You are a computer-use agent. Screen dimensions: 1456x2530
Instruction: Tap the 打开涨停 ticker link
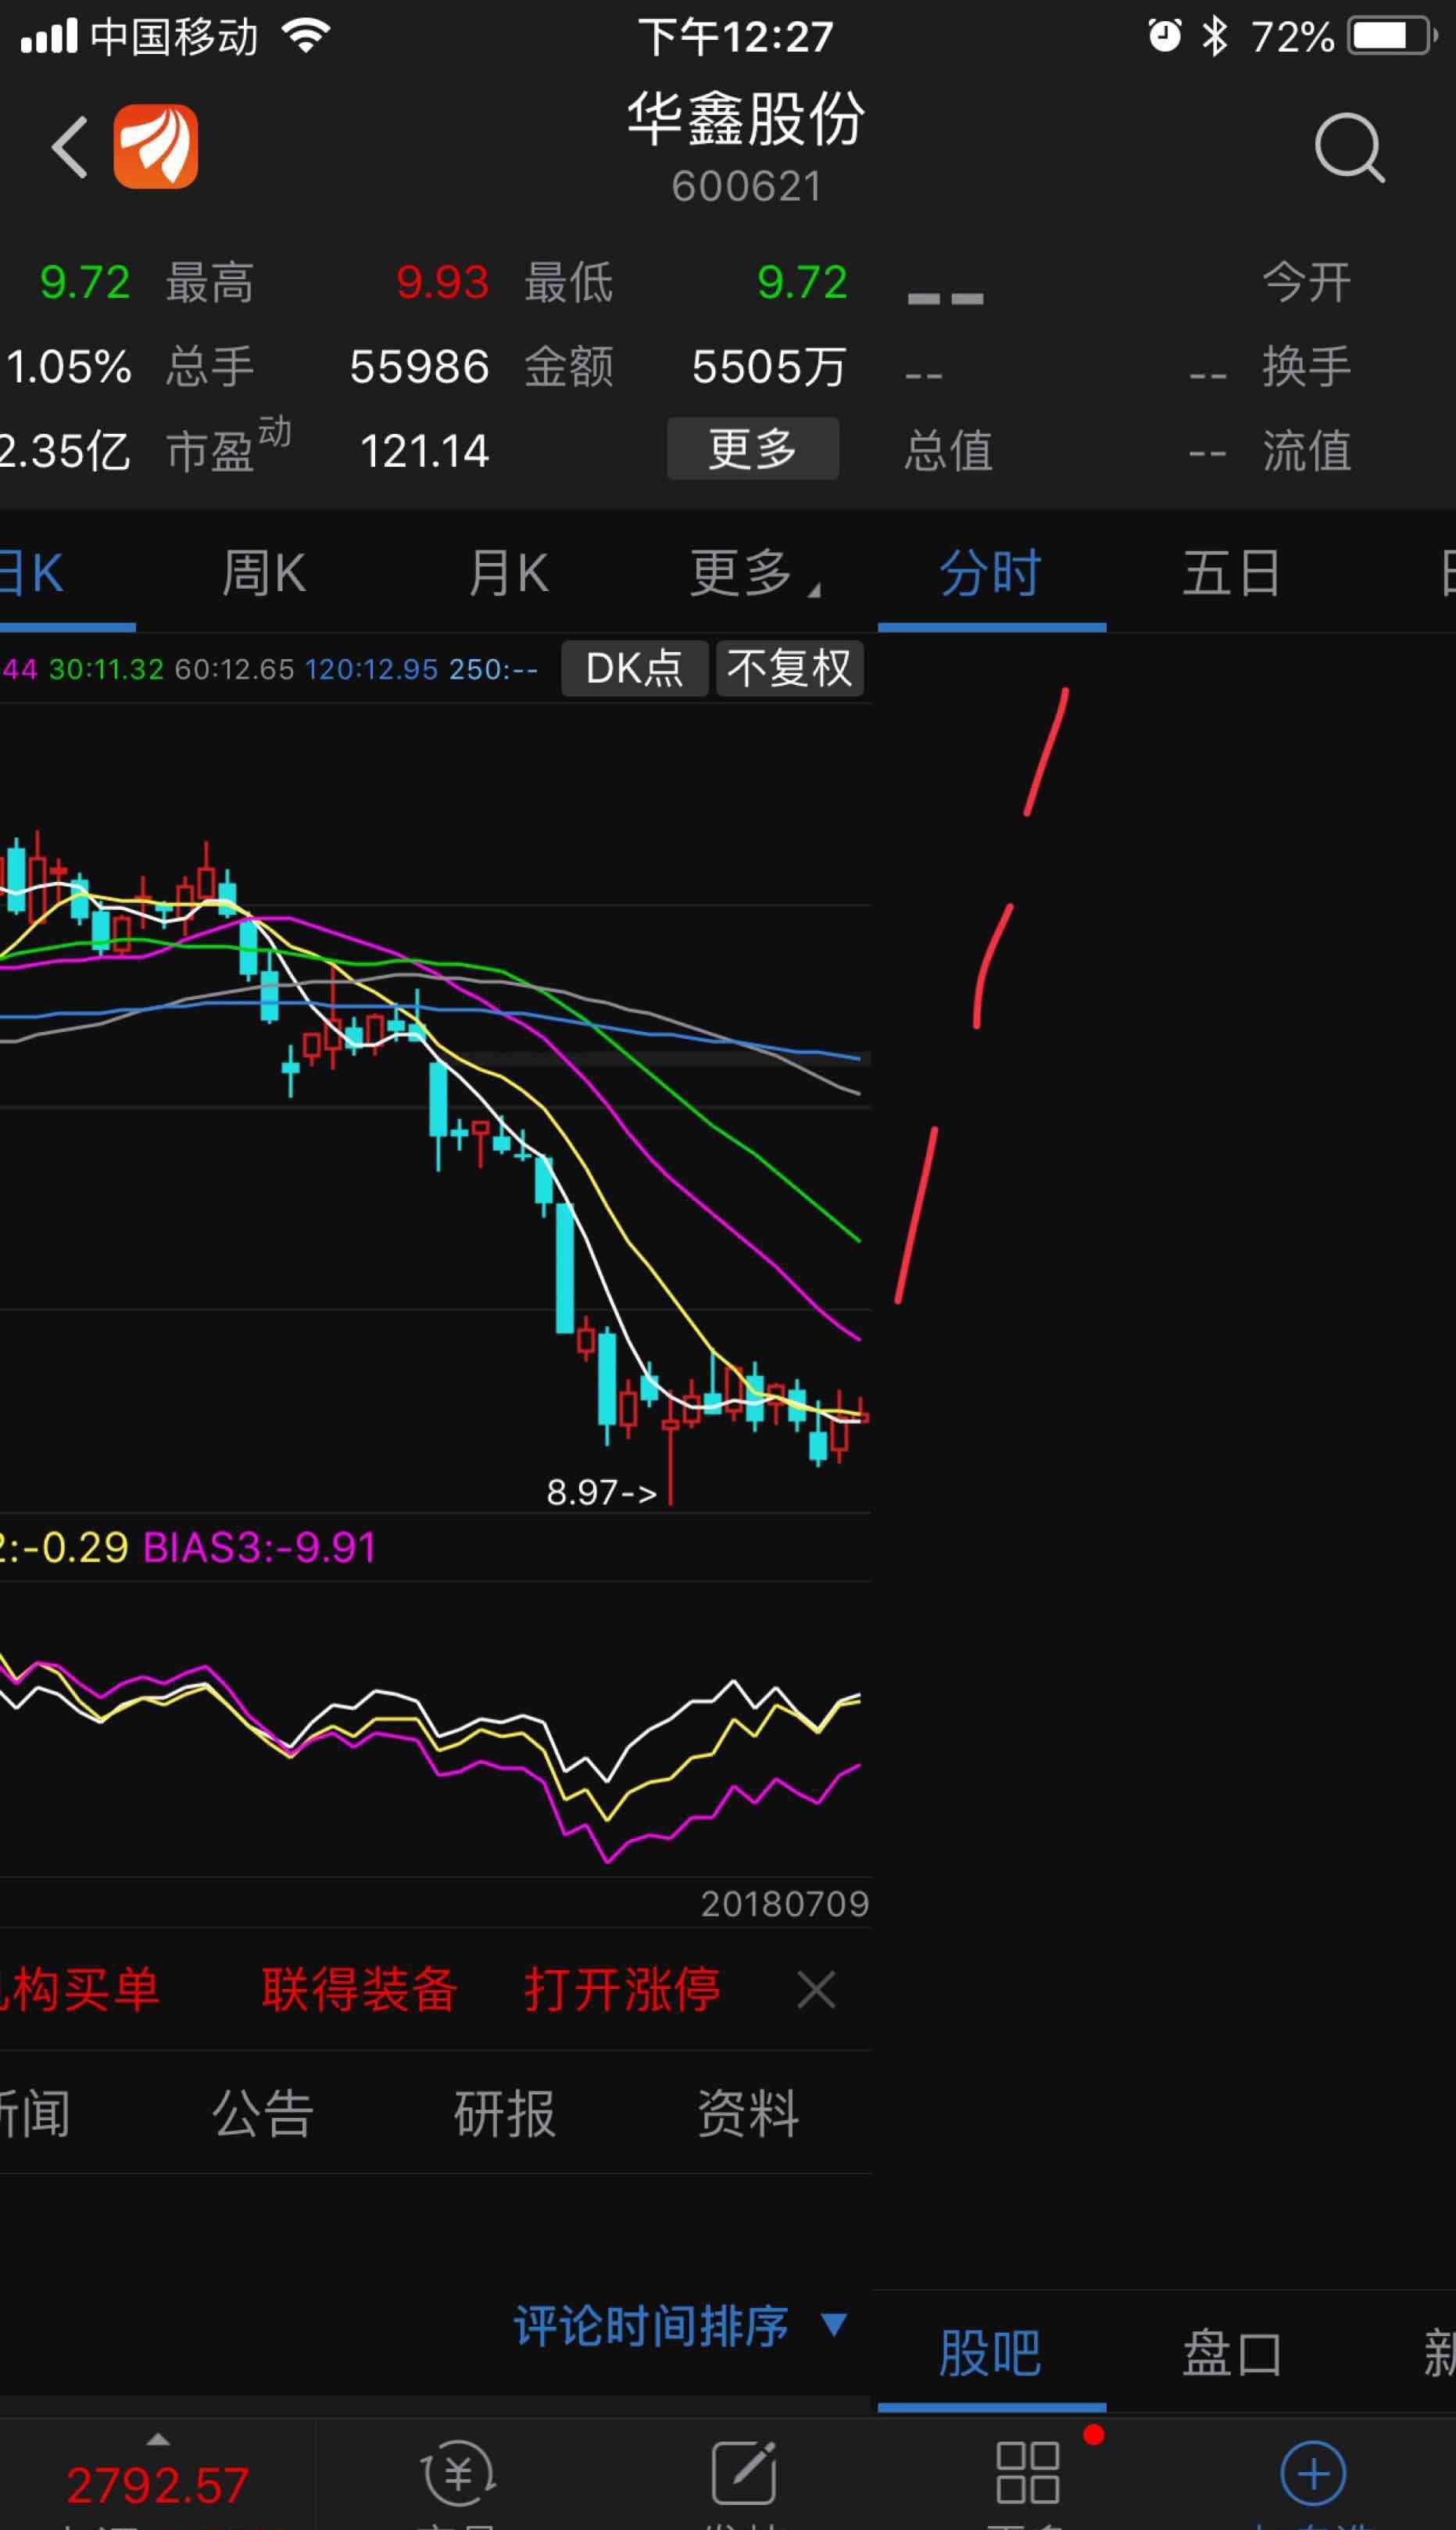pyautogui.click(x=622, y=1989)
